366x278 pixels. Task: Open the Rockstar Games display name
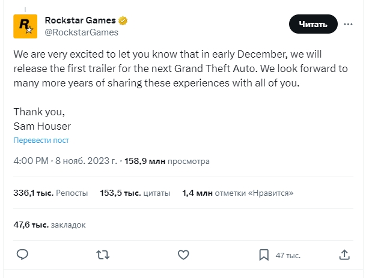coord(80,20)
